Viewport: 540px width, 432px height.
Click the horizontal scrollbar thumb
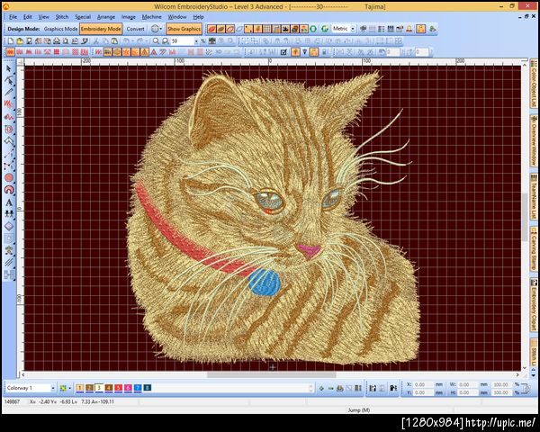point(272,375)
